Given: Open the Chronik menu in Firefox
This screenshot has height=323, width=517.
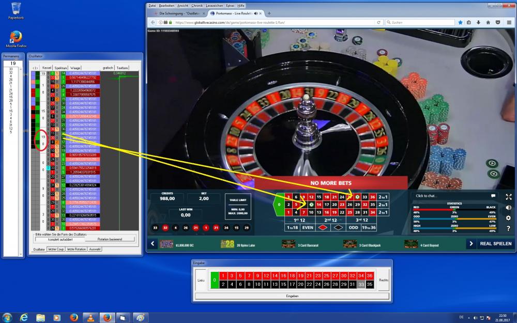Looking at the screenshot, I should coord(197,6).
